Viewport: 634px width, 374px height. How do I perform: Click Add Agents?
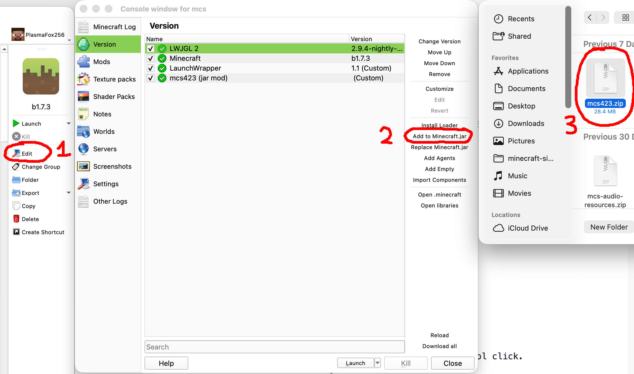(439, 158)
